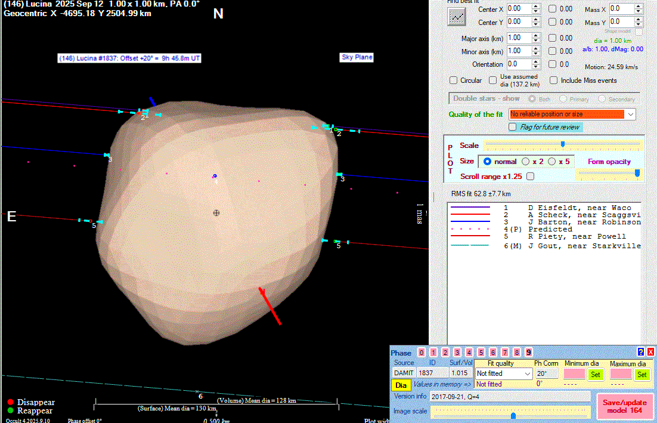Open the Quality of the fit dropdown
The image size is (657, 423).
(x=631, y=114)
